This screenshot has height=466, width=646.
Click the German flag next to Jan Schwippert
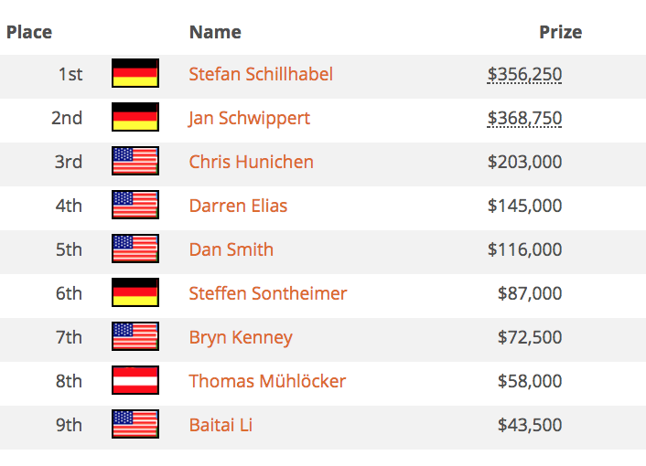[135, 117]
